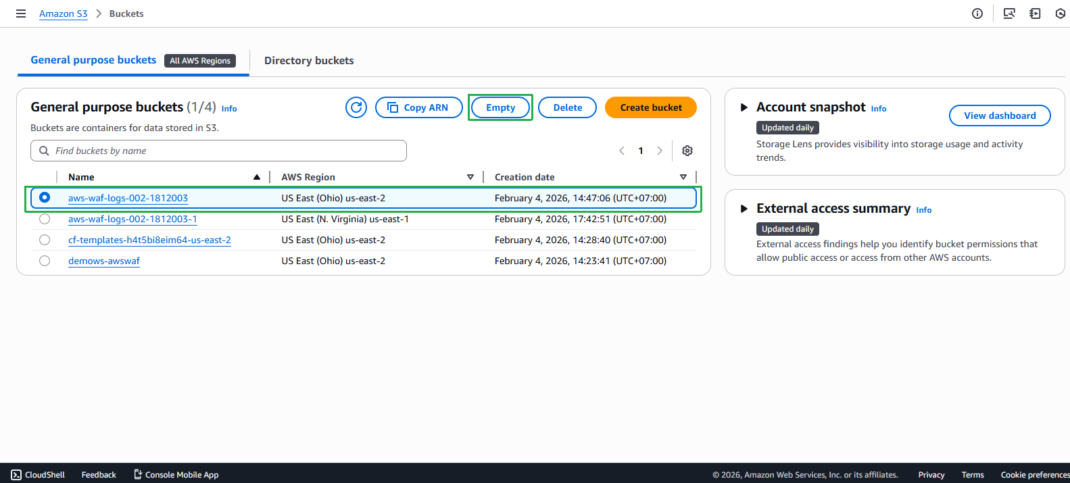Switch to General purpose buckets tab
The width and height of the screenshot is (1070, 483).
tap(93, 60)
